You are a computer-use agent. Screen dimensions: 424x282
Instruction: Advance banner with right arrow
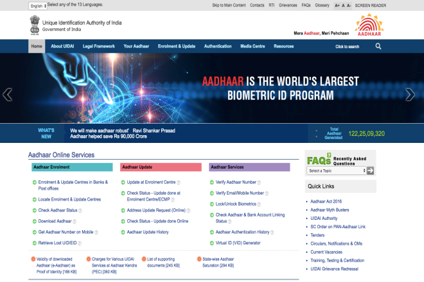point(410,95)
